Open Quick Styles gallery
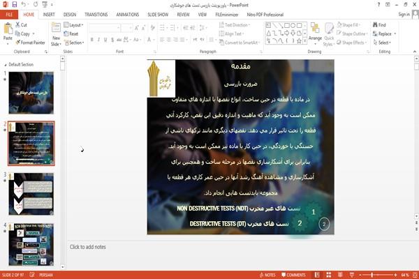Image resolution: width=419 pixels, height=279 pixels. [329, 34]
